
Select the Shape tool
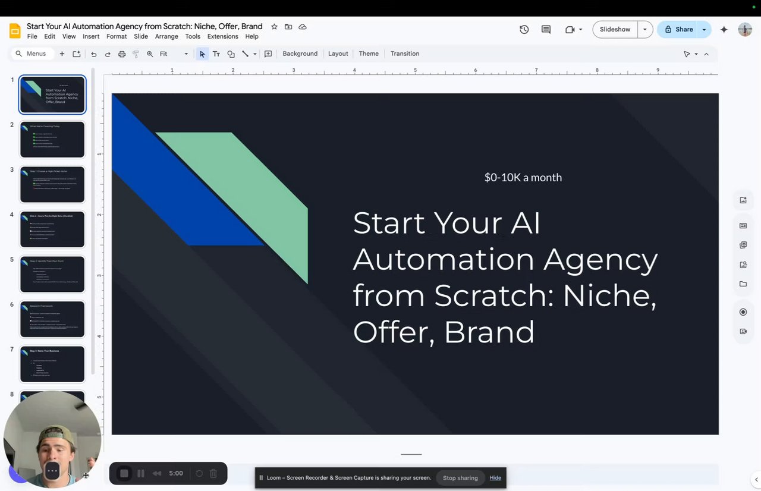point(231,54)
